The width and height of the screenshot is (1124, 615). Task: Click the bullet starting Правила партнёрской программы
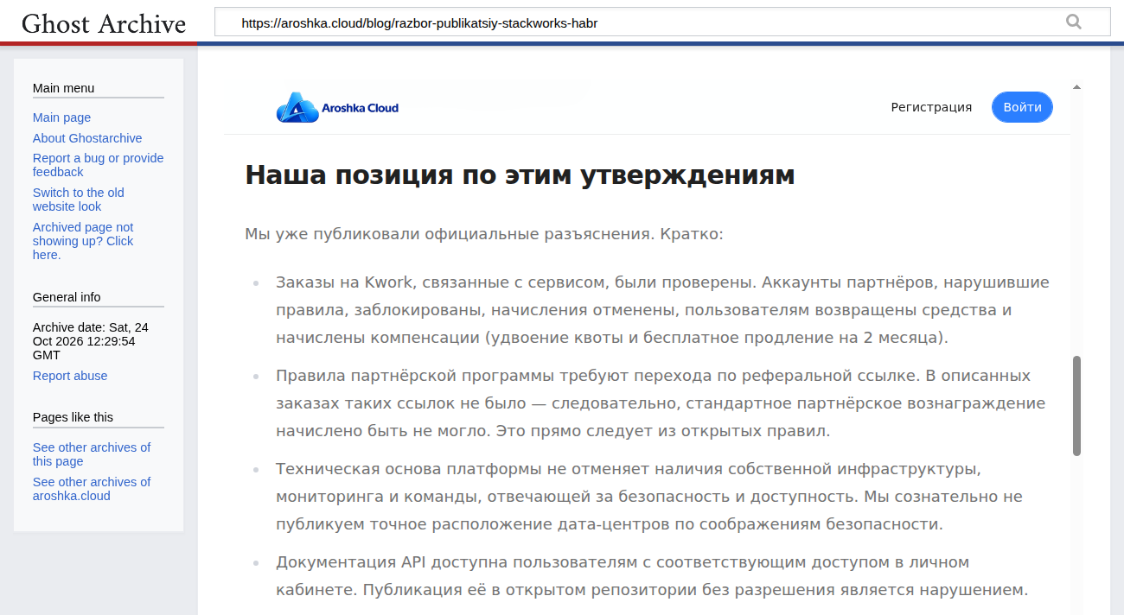[x=661, y=403]
